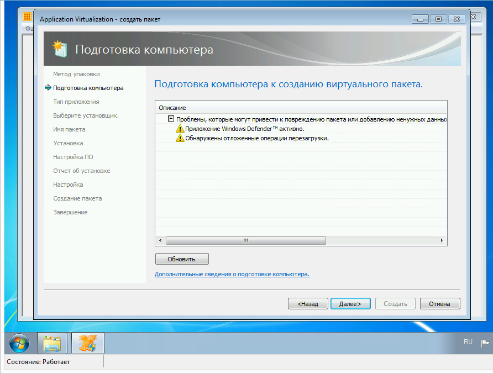Click the Windows Start button
493x374 pixels.
click(19, 343)
